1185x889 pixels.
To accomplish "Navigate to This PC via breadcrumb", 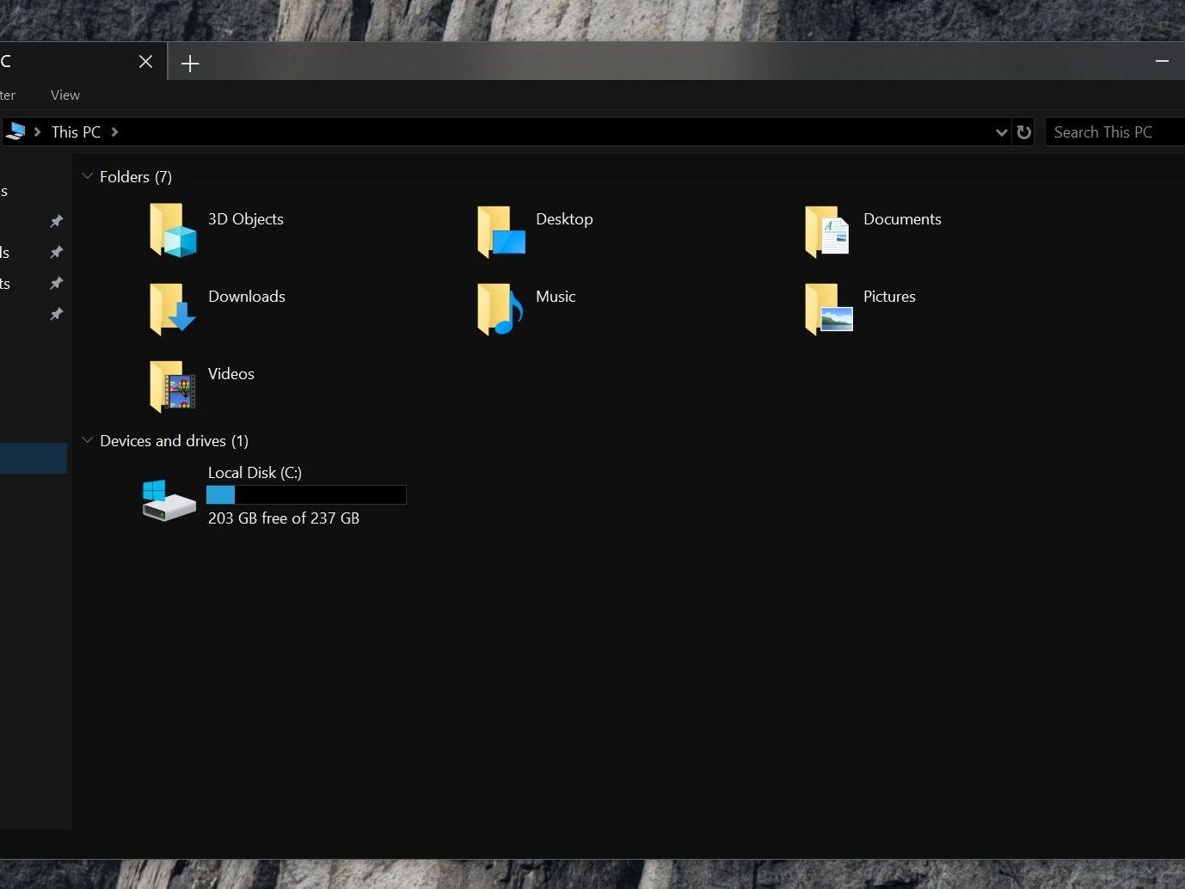I will click(76, 132).
